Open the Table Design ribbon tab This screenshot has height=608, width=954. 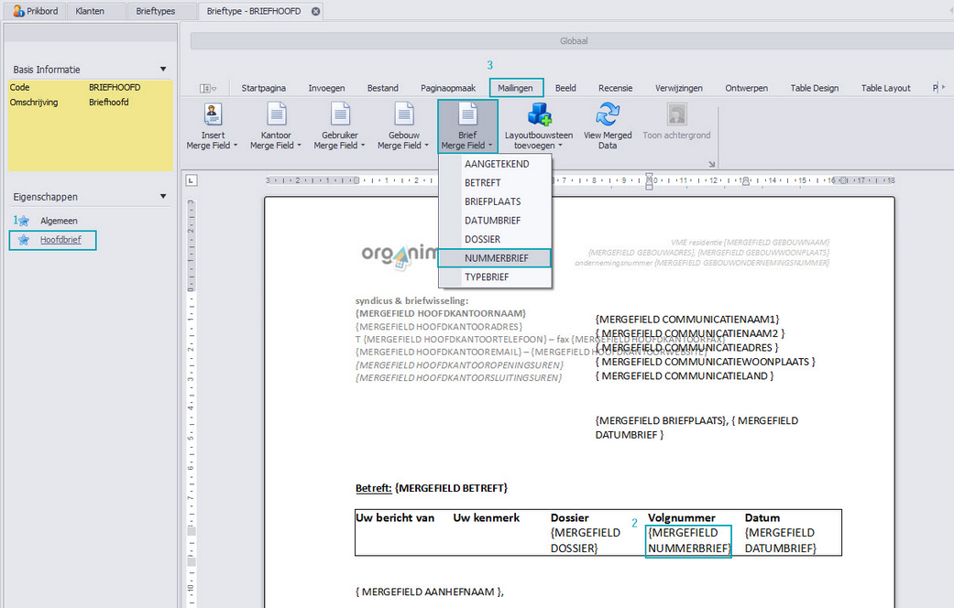(814, 88)
